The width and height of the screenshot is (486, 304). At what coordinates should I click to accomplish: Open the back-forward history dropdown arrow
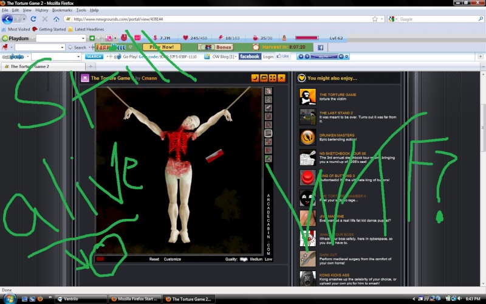point(24,19)
